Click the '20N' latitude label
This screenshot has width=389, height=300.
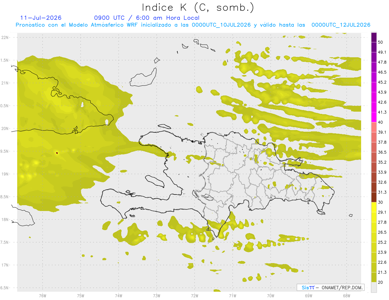(x=6, y=128)
